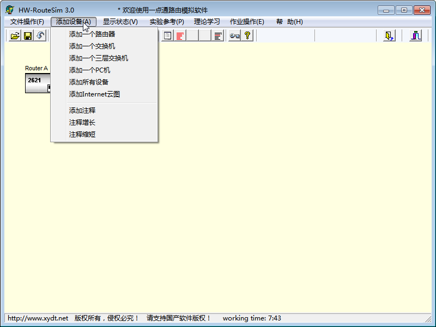This screenshot has height=327, width=436.
Task: Click 请支持国产软件版权！ in status bar
Action: (179, 318)
